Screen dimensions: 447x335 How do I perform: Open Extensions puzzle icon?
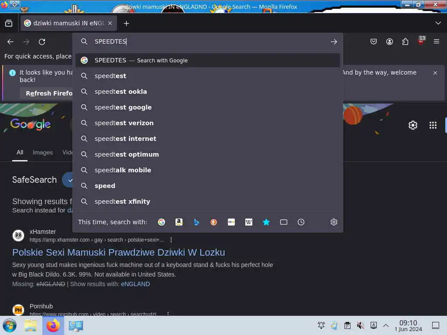click(x=405, y=41)
